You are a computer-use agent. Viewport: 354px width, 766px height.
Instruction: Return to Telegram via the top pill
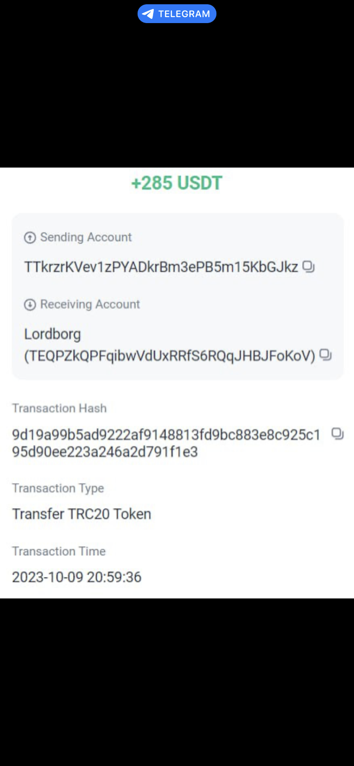(184, 14)
